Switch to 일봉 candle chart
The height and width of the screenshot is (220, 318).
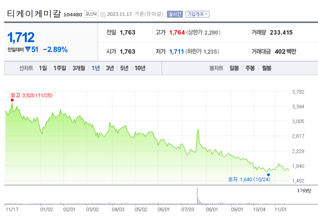pos(234,68)
